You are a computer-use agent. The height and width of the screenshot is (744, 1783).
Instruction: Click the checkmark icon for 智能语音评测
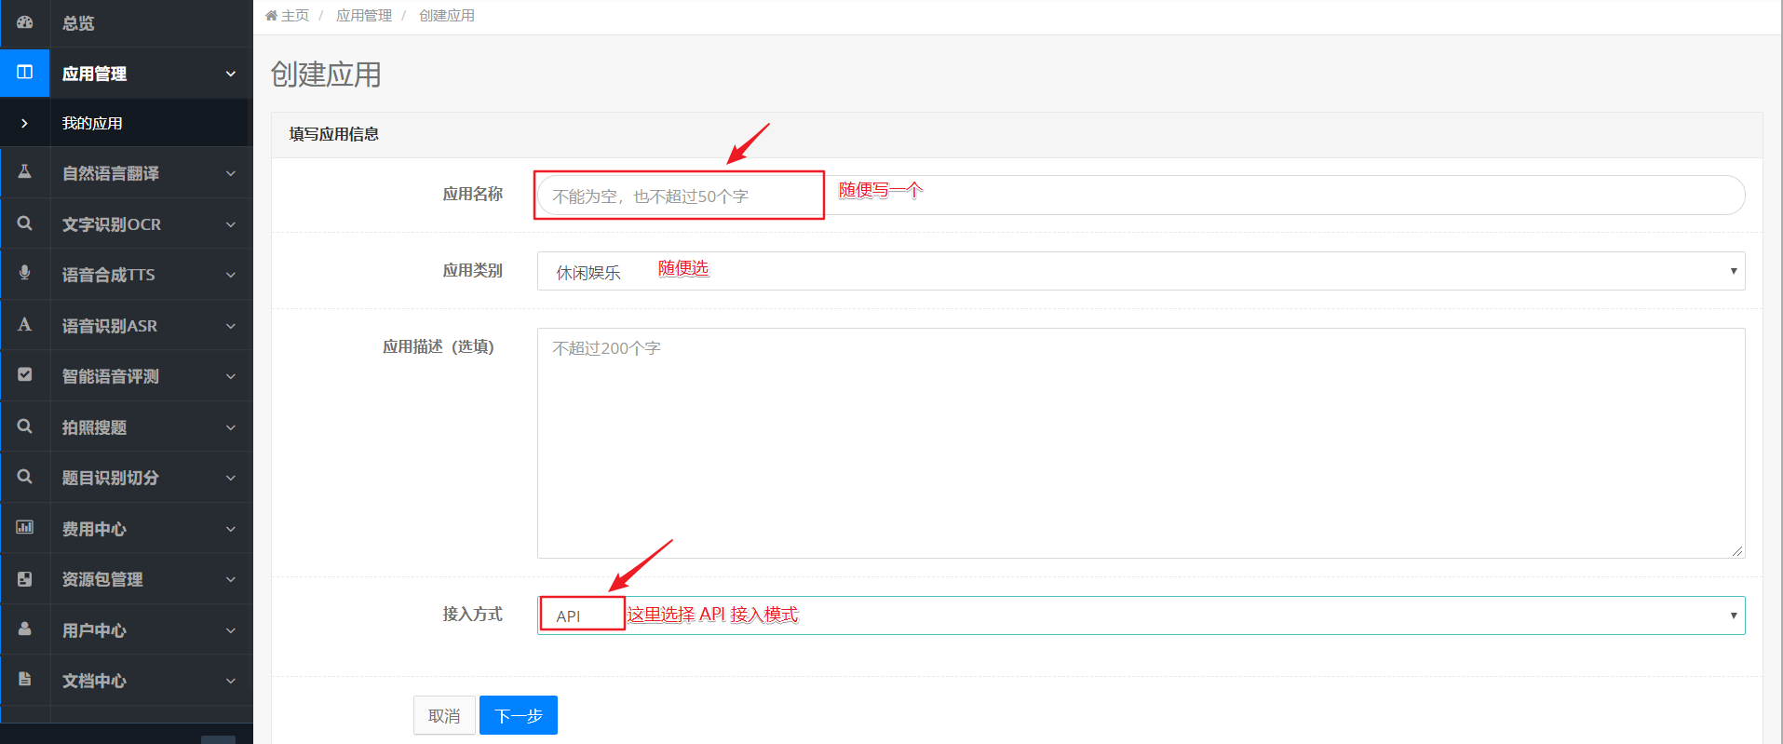tap(25, 375)
